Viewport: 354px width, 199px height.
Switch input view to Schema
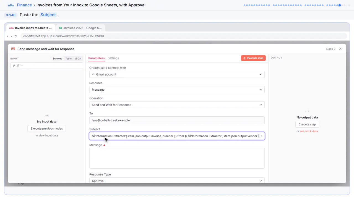click(x=58, y=59)
